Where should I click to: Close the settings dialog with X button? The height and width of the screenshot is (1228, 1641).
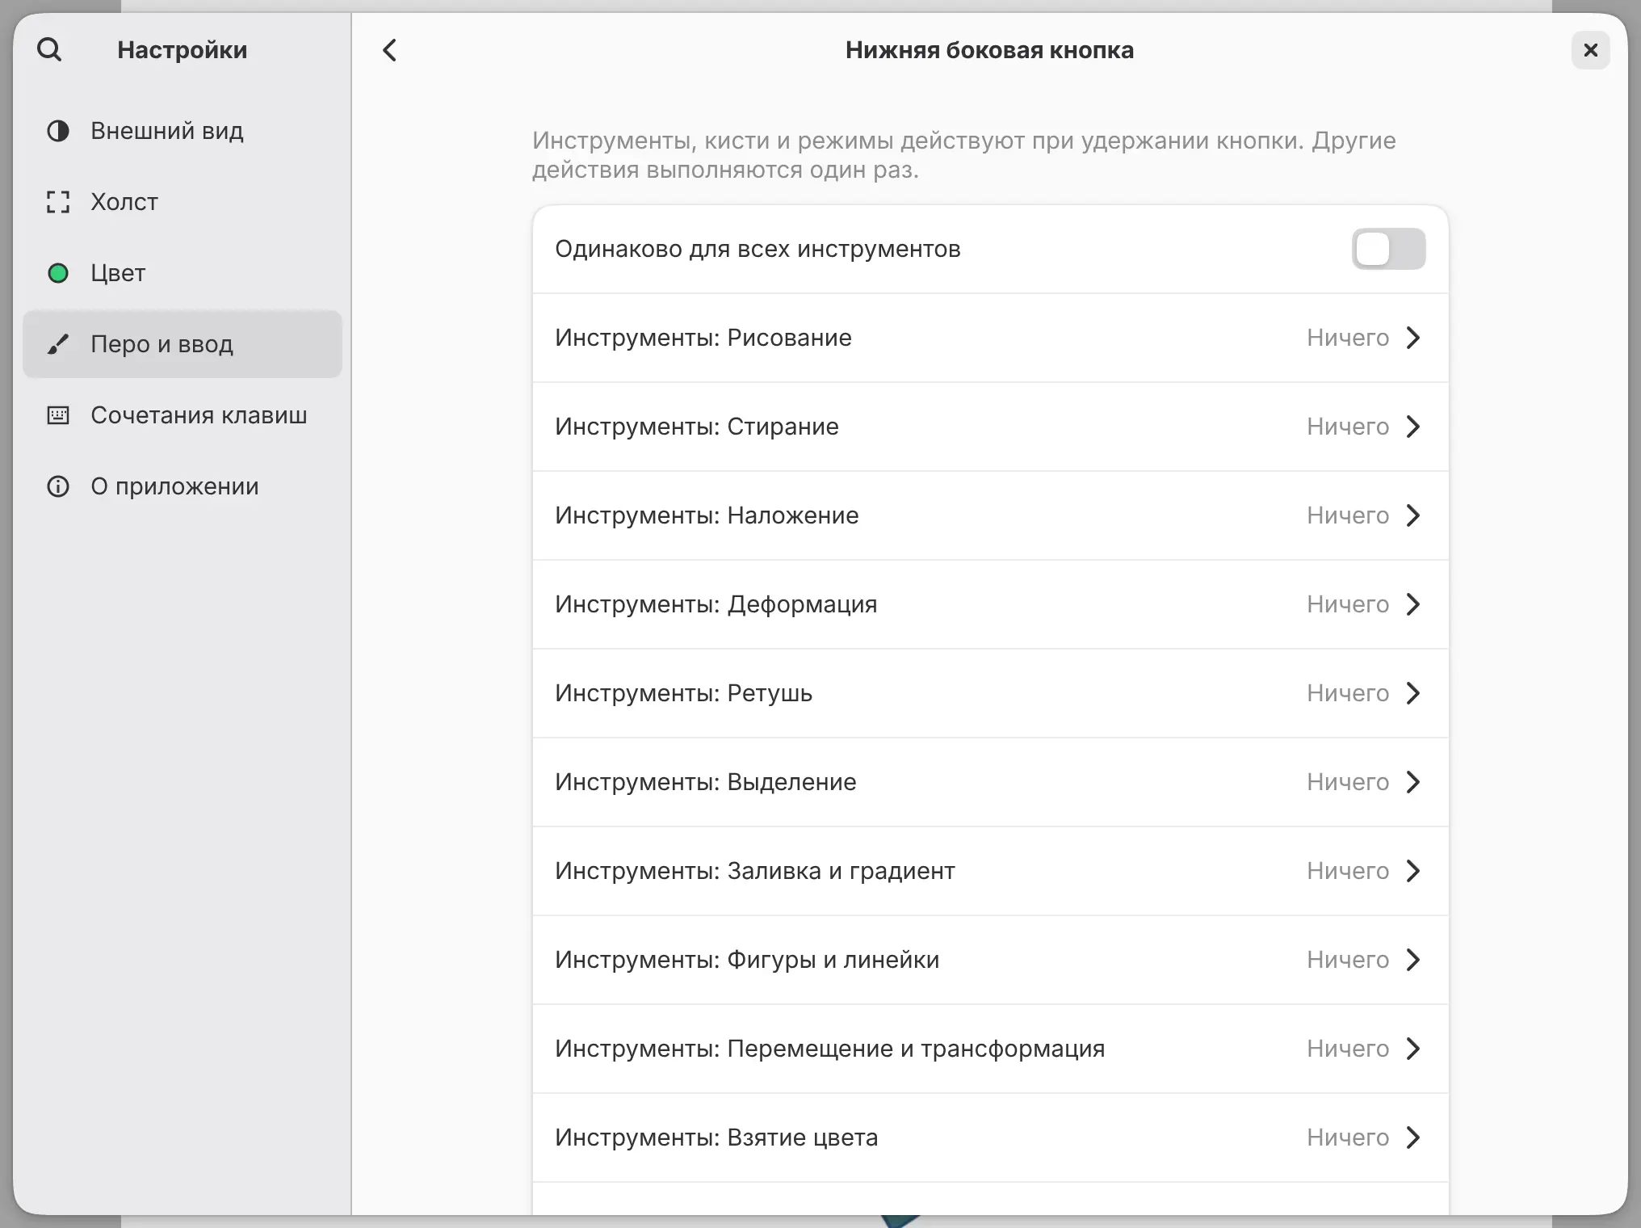(1591, 50)
